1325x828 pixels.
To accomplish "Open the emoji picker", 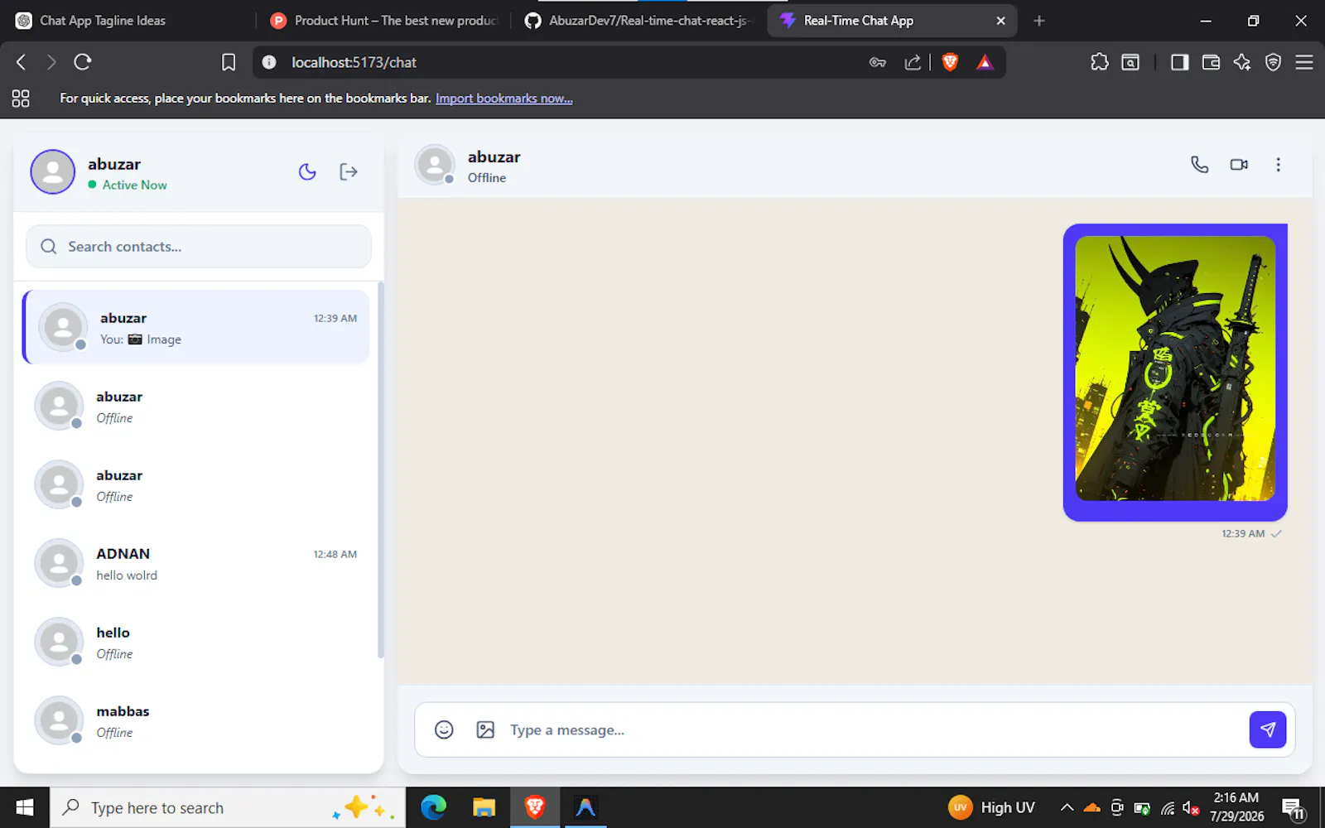I will coord(444,729).
